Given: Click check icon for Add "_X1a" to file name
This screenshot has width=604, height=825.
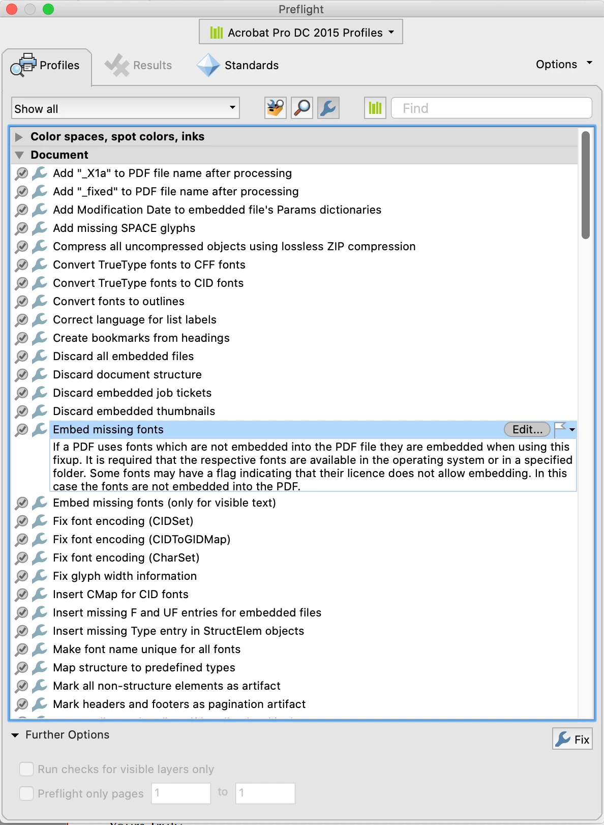Looking at the screenshot, I should click(x=21, y=173).
